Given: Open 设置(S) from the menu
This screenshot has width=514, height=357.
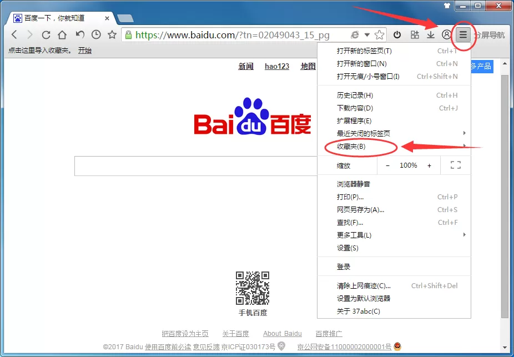Looking at the screenshot, I should pyautogui.click(x=394, y=248).
